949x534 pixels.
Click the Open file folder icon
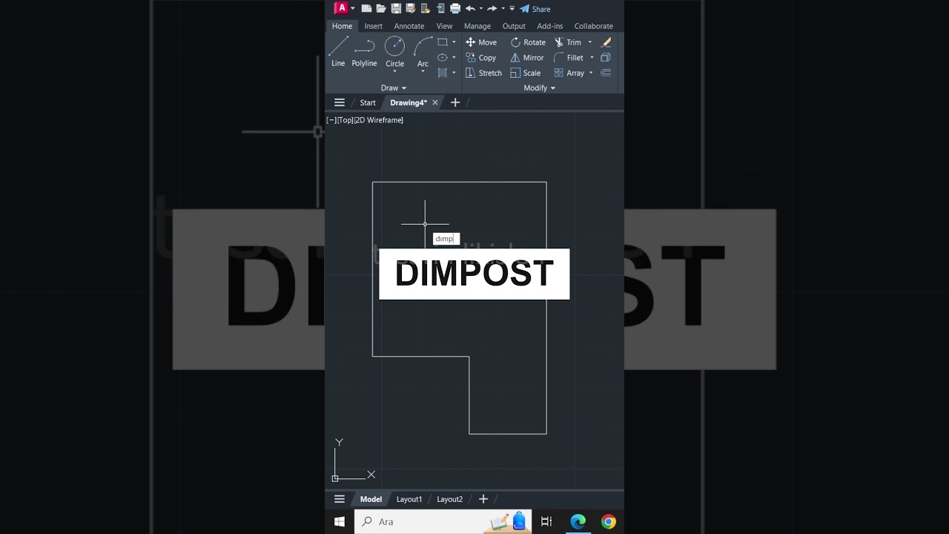pos(381,8)
